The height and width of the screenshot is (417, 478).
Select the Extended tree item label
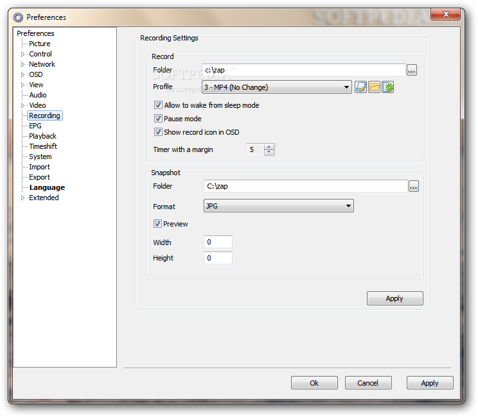(x=44, y=198)
